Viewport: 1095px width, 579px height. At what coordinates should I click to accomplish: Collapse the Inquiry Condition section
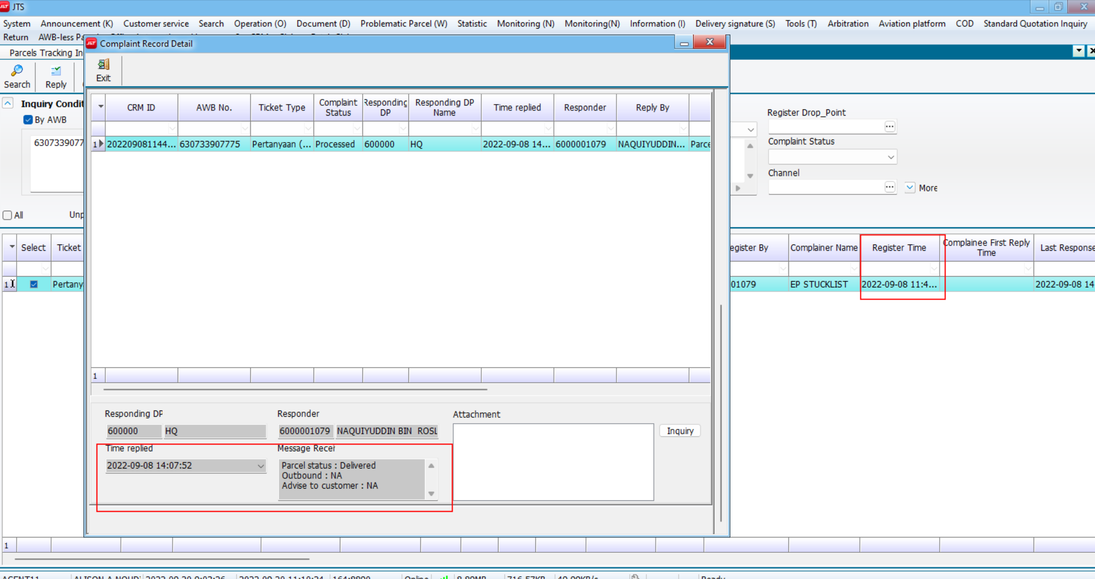pyautogui.click(x=8, y=103)
